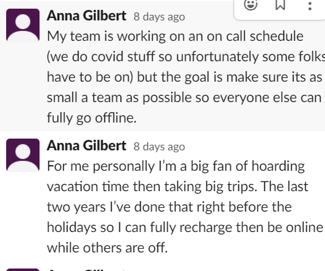The width and height of the screenshot is (325, 271).
Task: Click the line 'My team is working on an on call schedule'
Action: [175, 37]
